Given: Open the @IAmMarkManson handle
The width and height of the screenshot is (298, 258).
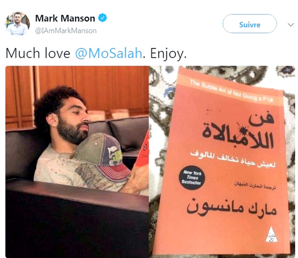Looking at the screenshot, I should pyautogui.click(x=66, y=31).
